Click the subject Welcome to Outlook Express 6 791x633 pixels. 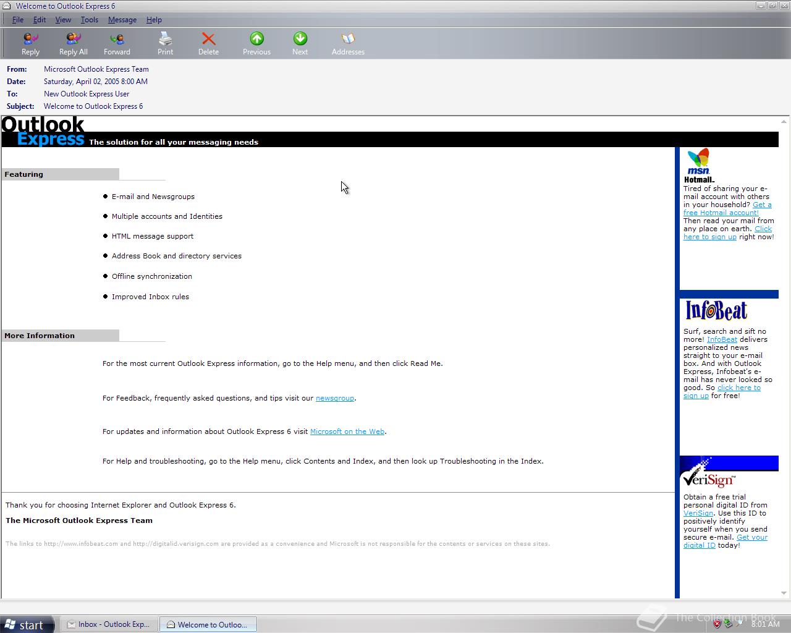[93, 106]
